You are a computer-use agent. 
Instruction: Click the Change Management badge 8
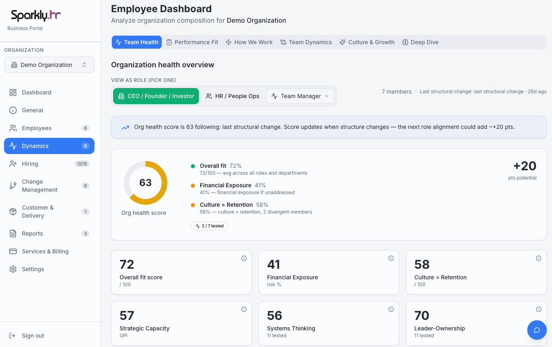coord(85,186)
